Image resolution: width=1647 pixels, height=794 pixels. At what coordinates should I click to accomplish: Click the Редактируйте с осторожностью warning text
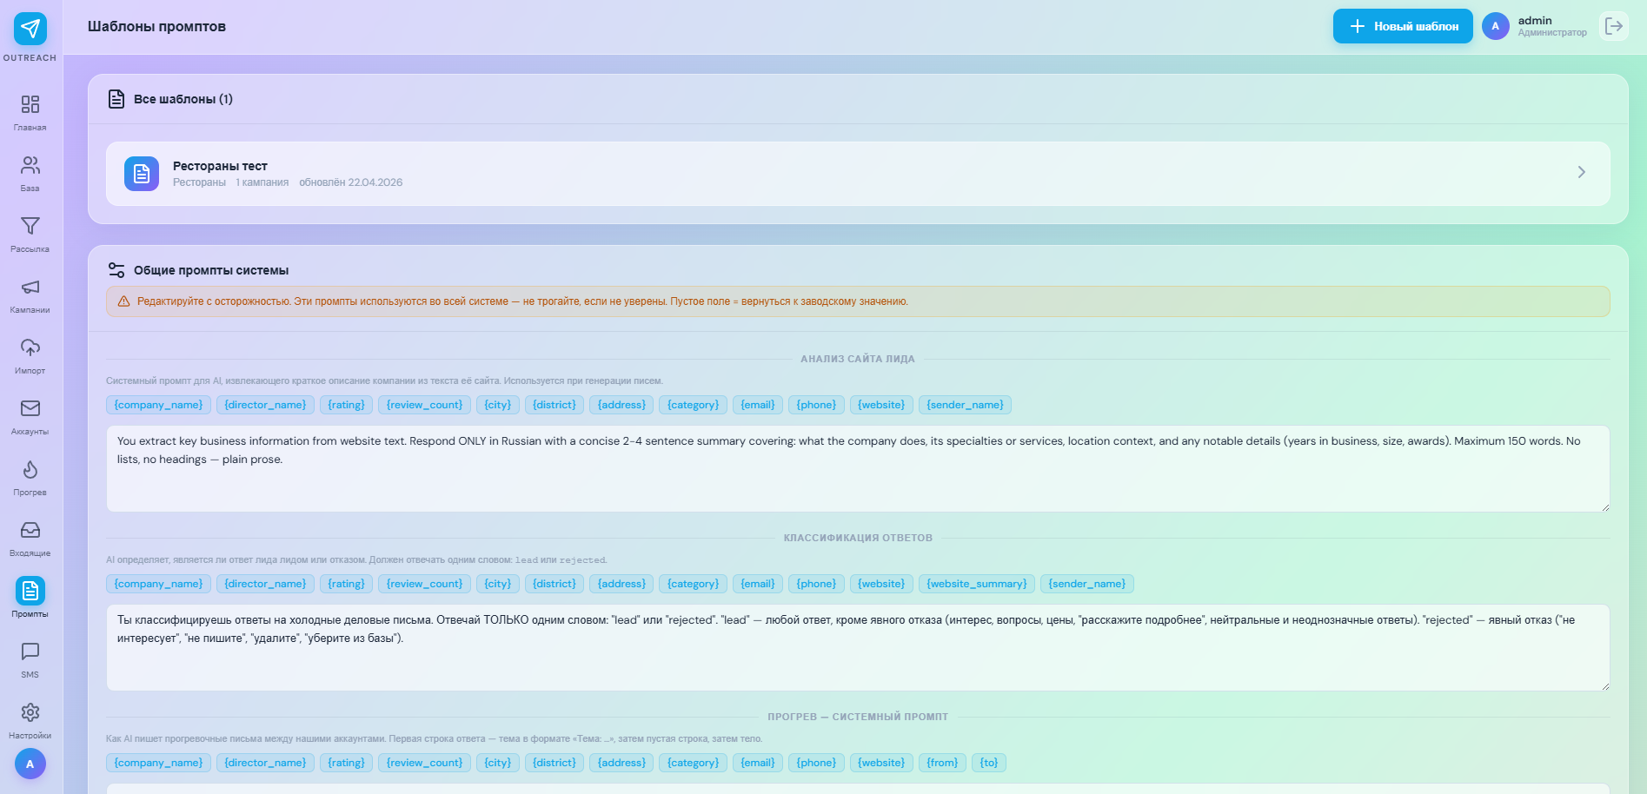click(x=522, y=301)
